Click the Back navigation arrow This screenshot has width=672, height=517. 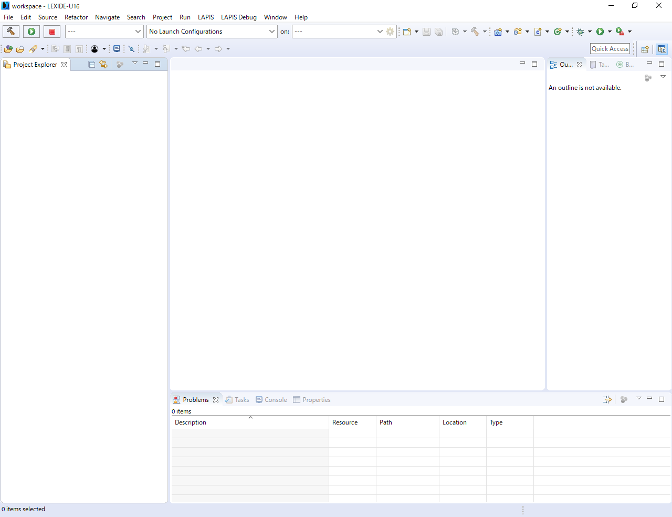tap(198, 49)
